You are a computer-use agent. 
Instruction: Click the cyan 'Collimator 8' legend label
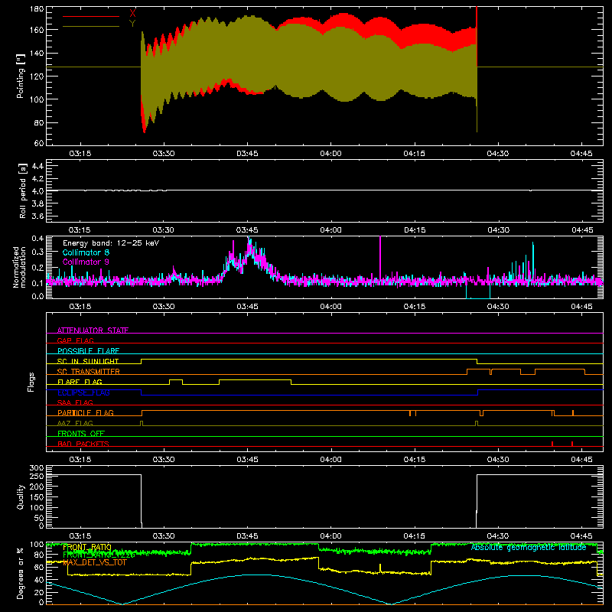tap(86, 252)
